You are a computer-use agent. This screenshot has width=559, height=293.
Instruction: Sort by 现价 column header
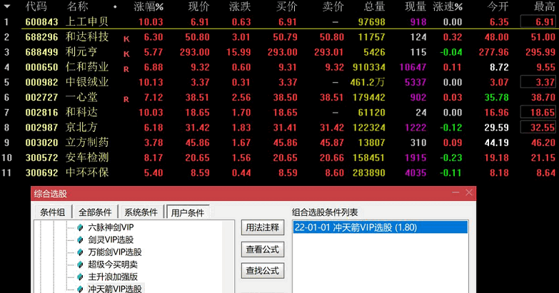[x=199, y=6]
